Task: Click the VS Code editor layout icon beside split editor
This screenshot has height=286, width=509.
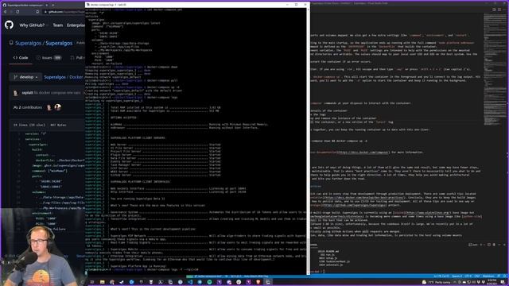Action: pyautogui.click(x=499, y=10)
